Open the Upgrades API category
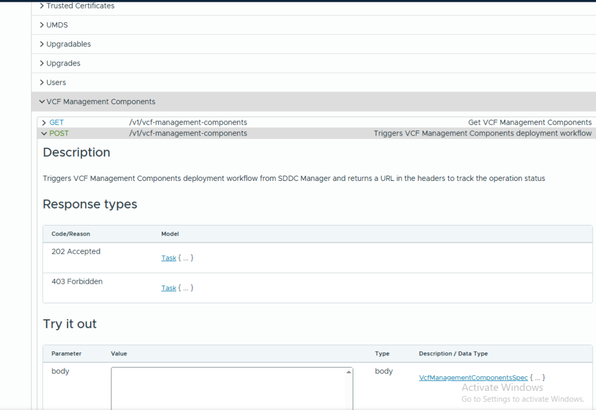Image resolution: width=596 pixels, height=410 pixels. 63,63
